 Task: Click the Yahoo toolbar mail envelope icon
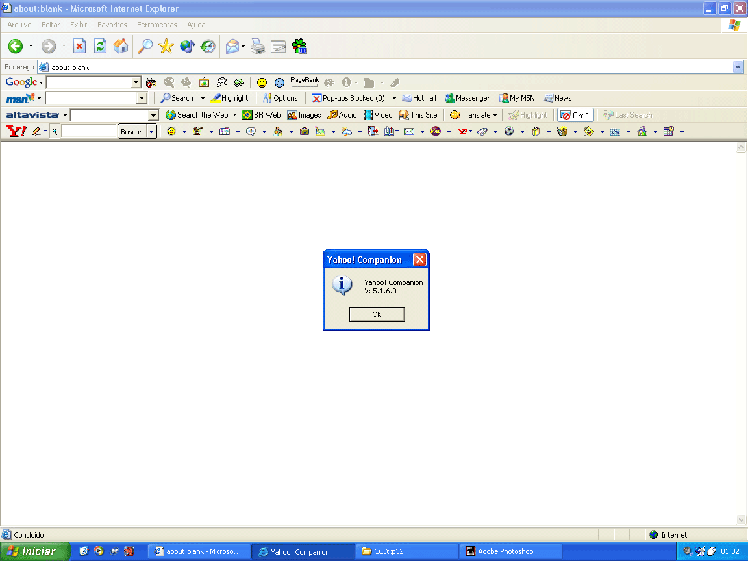pyautogui.click(x=409, y=131)
